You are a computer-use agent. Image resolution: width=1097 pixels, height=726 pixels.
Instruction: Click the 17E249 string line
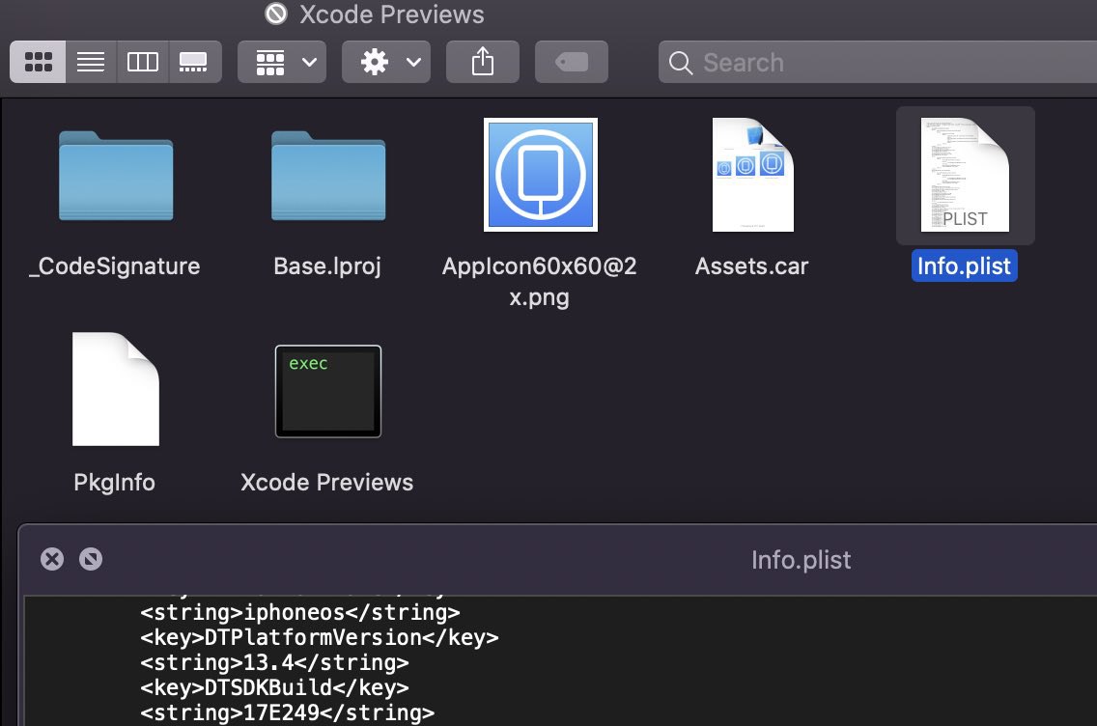[287, 712]
